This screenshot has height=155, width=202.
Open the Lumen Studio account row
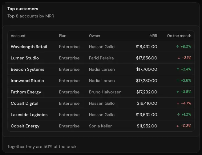point(101,58)
